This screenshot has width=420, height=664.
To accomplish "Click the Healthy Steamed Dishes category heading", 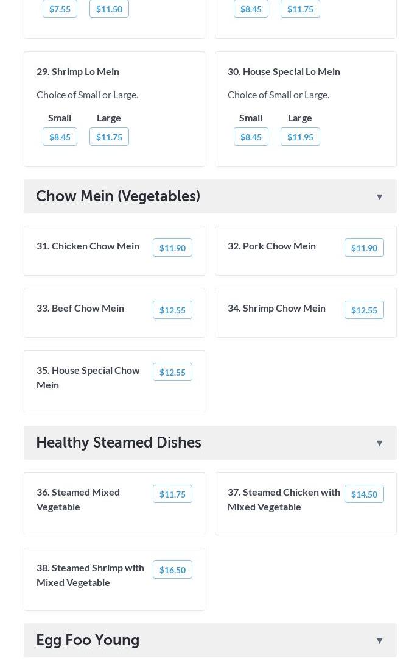I will click(x=119, y=443).
